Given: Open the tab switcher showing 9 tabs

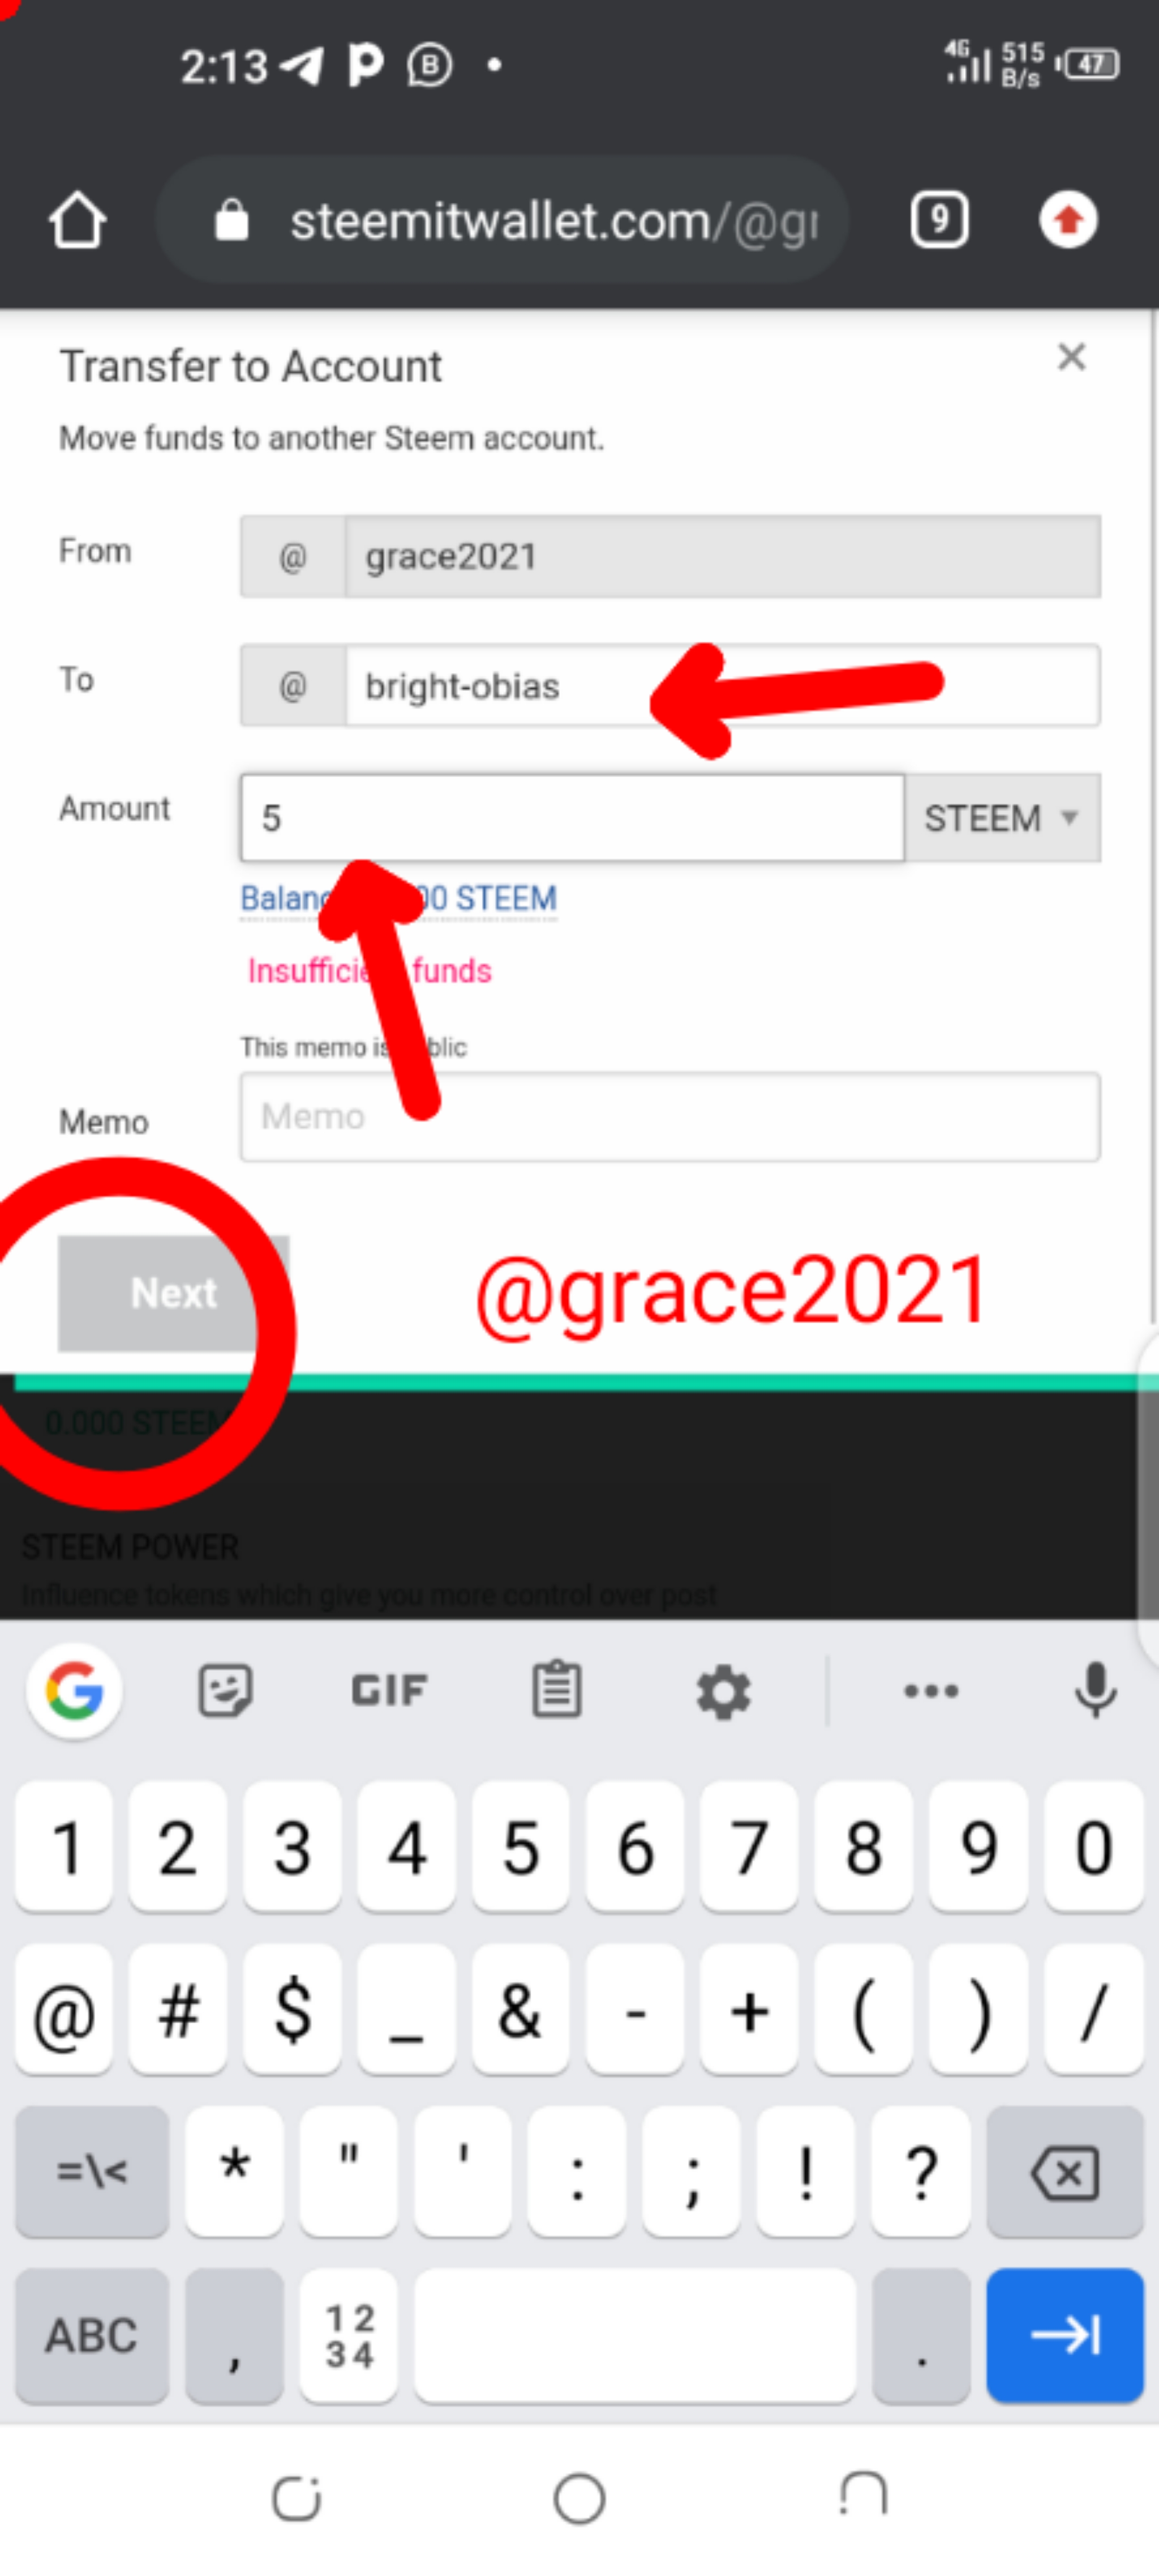Looking at the screenshot, I should click(x=939, y=219).
